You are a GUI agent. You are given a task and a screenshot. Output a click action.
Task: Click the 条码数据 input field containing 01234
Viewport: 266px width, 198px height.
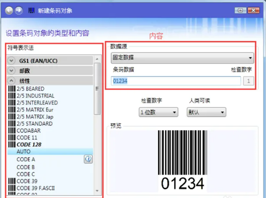[x=176, y=81]
